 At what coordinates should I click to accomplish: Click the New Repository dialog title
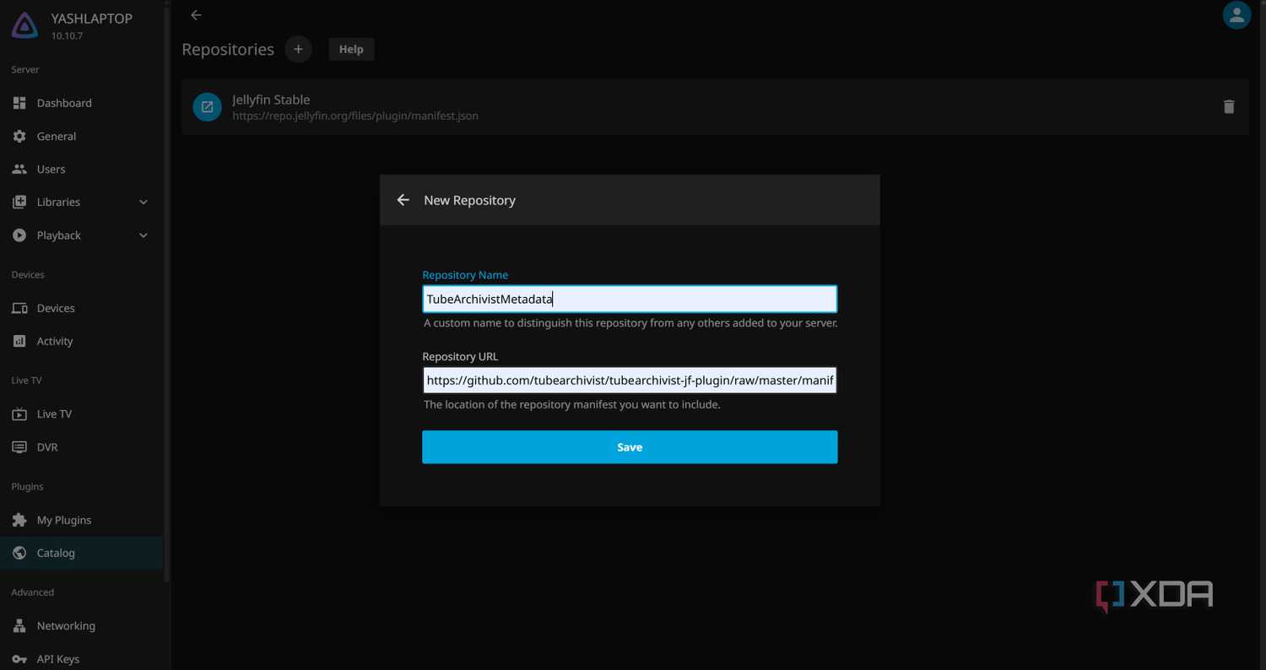(469, 200)
